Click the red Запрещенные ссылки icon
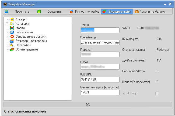175x116 pixels. point(12,37)
